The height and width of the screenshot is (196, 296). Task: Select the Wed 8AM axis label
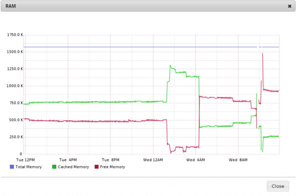point(238,160)
